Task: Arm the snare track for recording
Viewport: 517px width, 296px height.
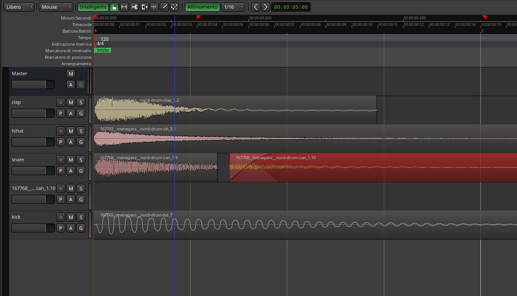Action: pos(60,160)
